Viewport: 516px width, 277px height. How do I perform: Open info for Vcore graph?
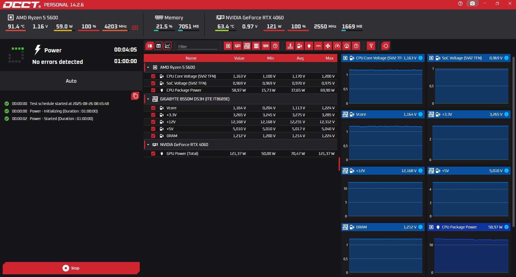click(x=421, y=114)
